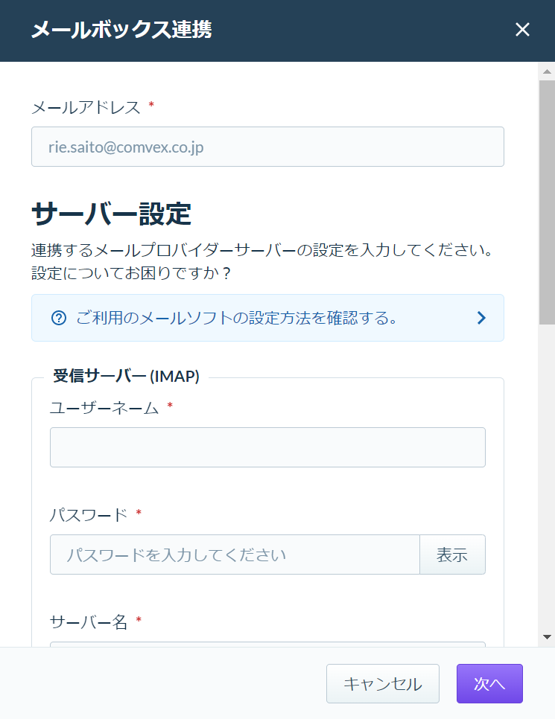Click the vertical scrollbar thumb

tap(547, 202)
